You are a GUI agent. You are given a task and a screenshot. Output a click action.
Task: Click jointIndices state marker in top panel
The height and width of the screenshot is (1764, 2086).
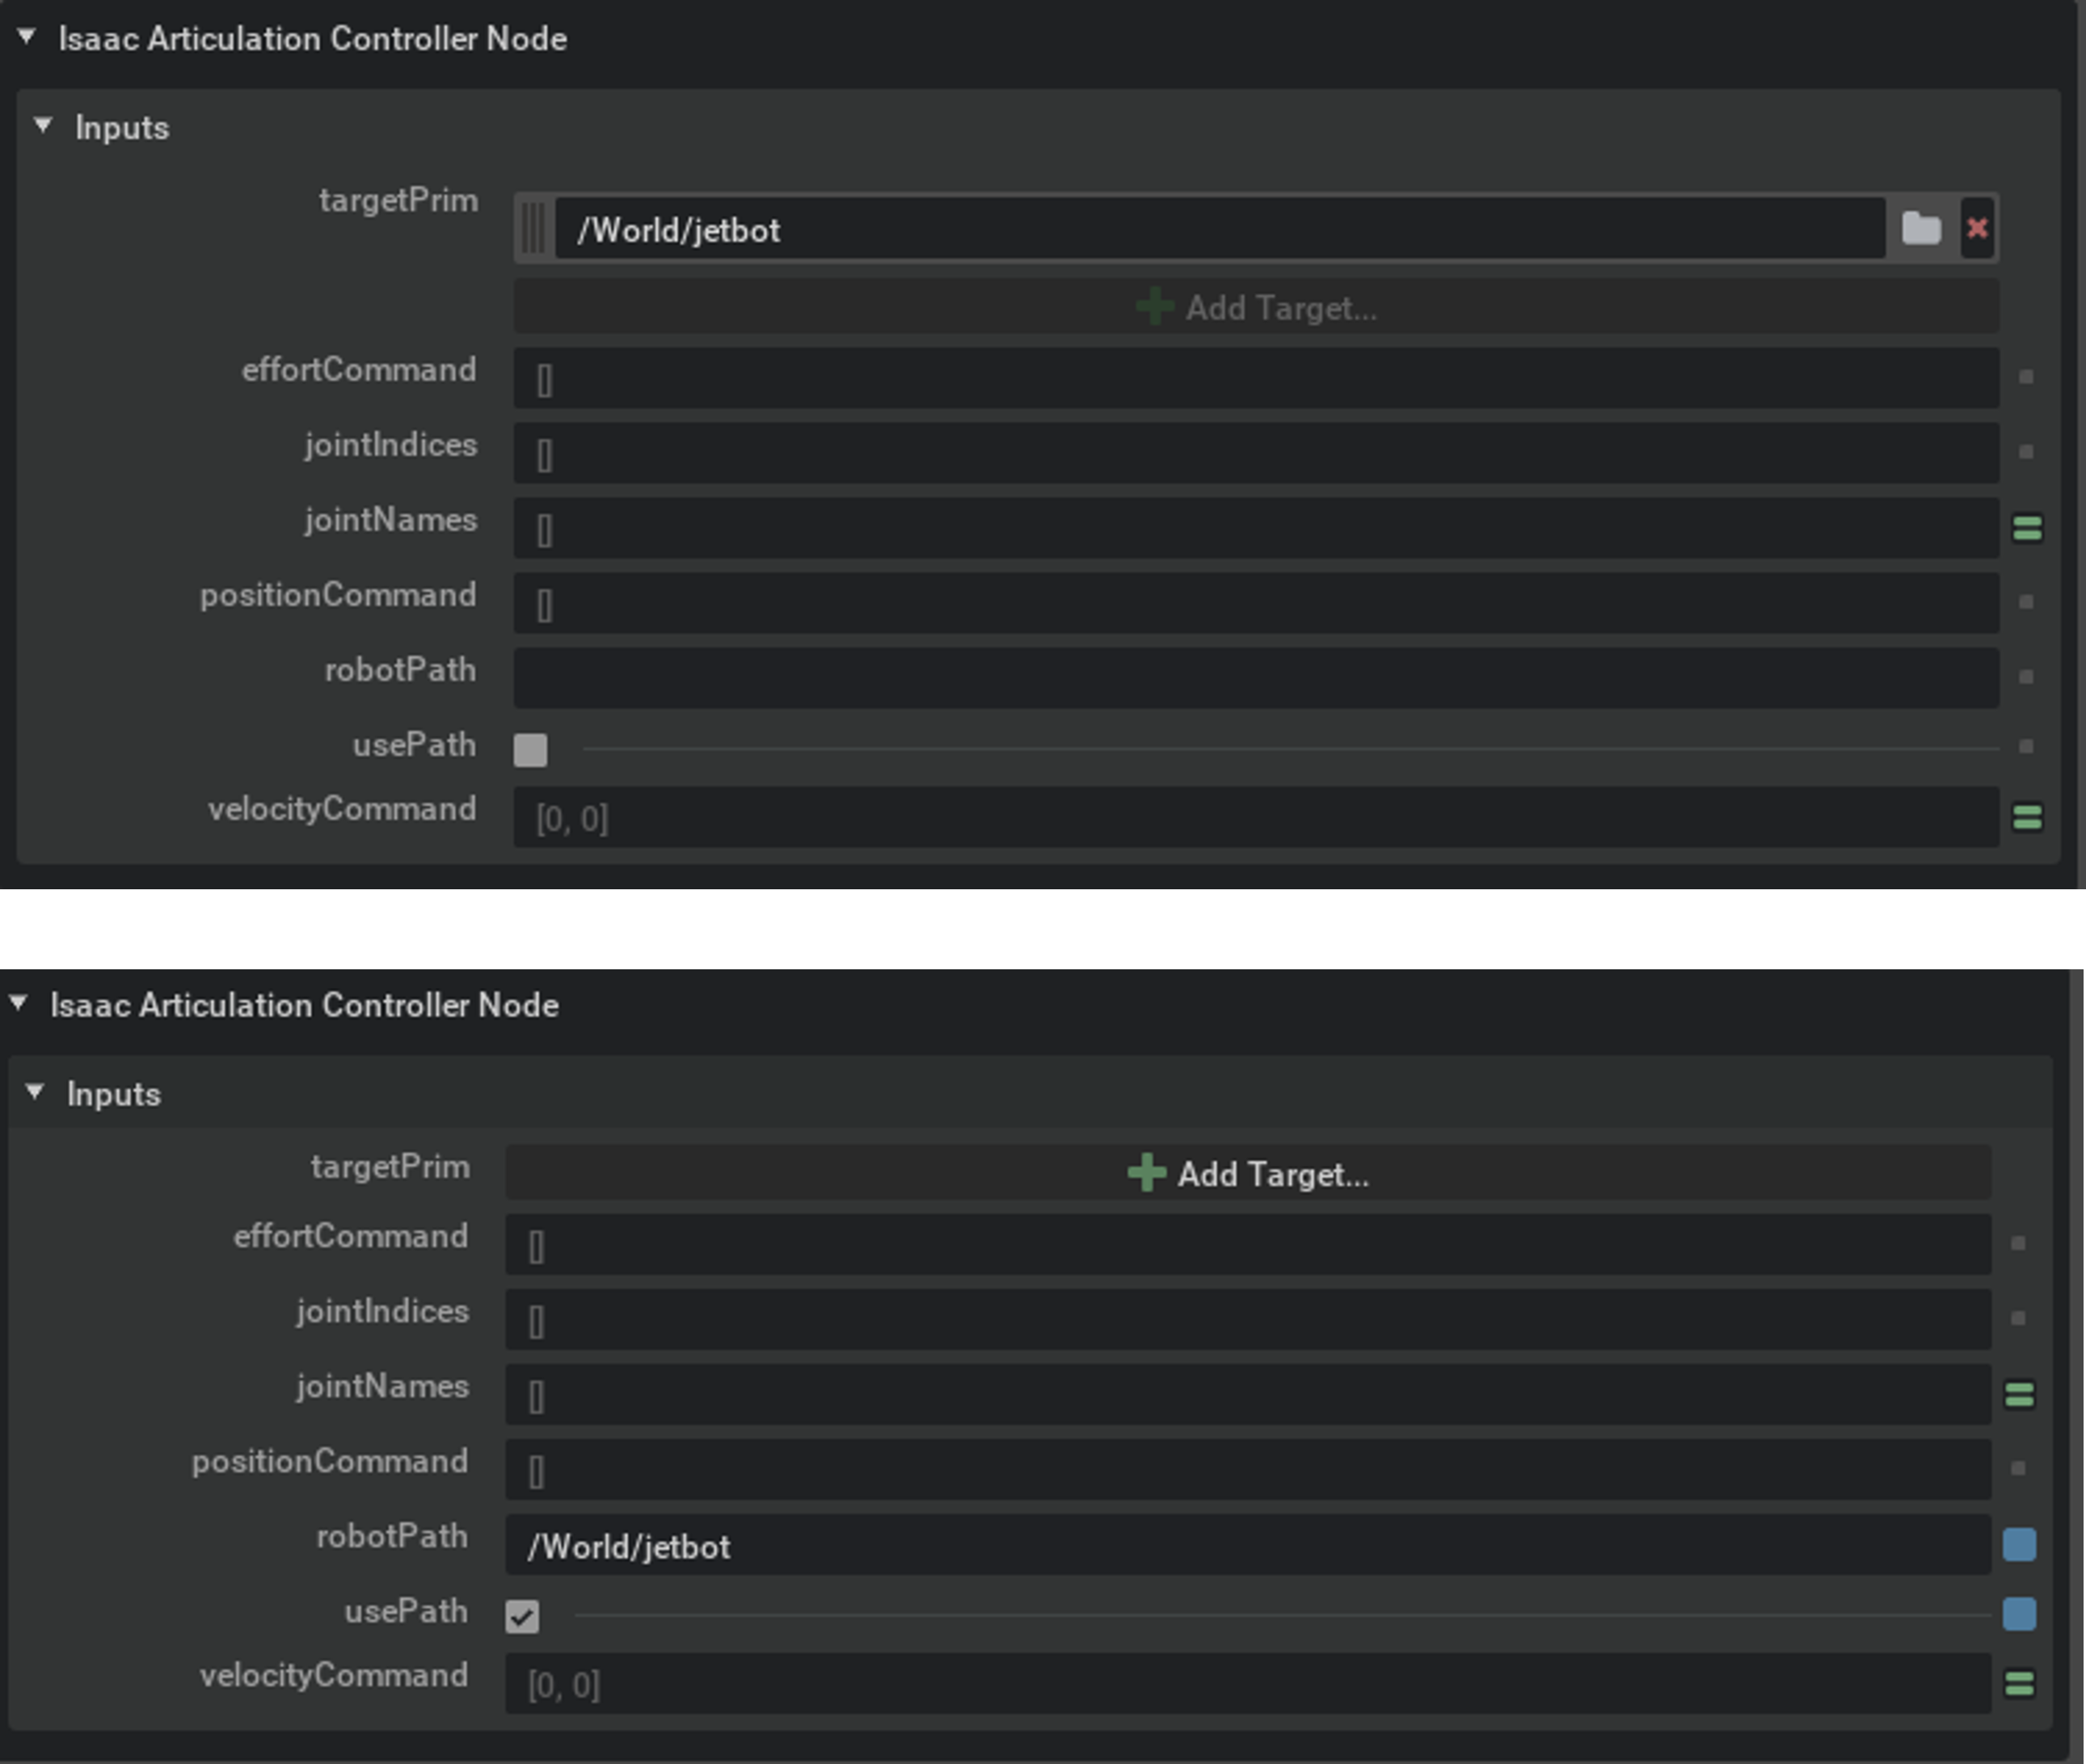2026,452
